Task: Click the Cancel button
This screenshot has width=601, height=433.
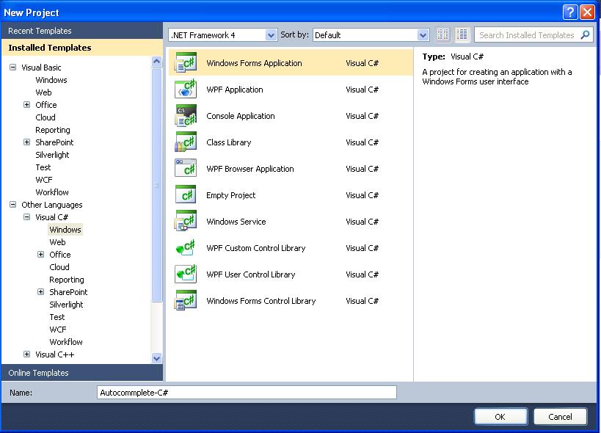Action: point(560,417)
